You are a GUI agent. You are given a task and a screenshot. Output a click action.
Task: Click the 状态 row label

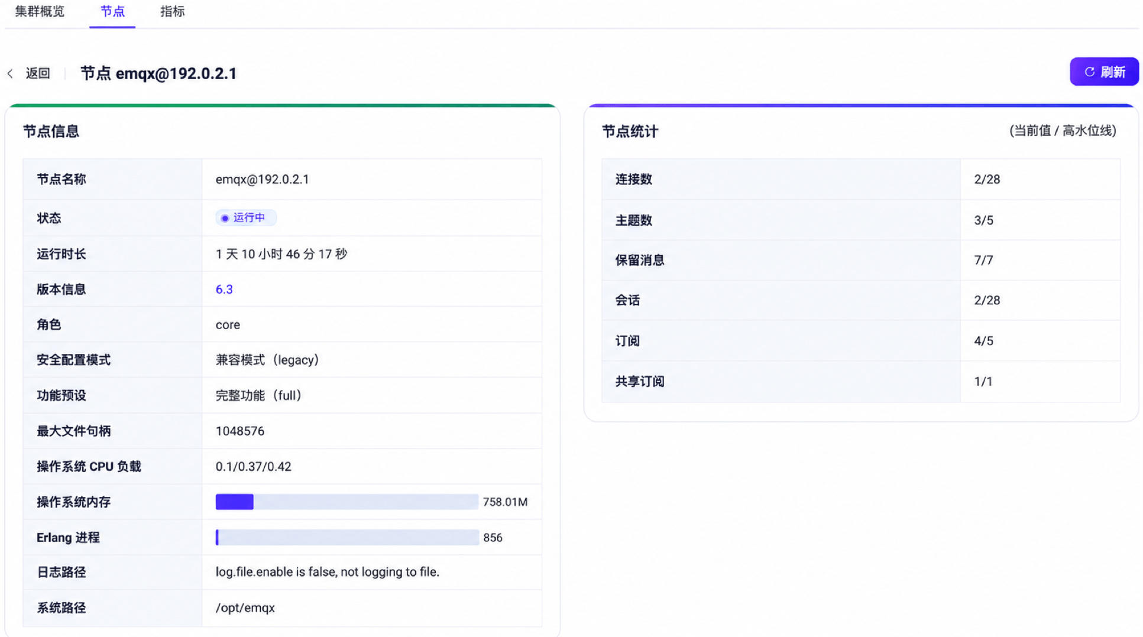click(49, 219)
